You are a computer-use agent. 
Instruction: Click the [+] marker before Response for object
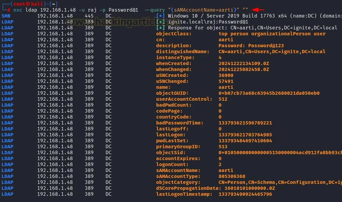click(161, 28)
